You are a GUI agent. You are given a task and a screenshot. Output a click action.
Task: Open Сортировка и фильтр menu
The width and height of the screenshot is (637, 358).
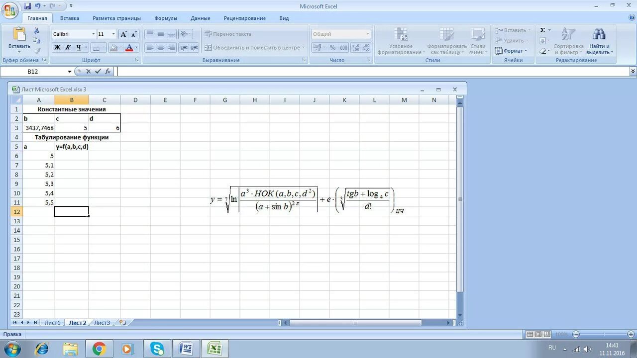pos(568,41)
